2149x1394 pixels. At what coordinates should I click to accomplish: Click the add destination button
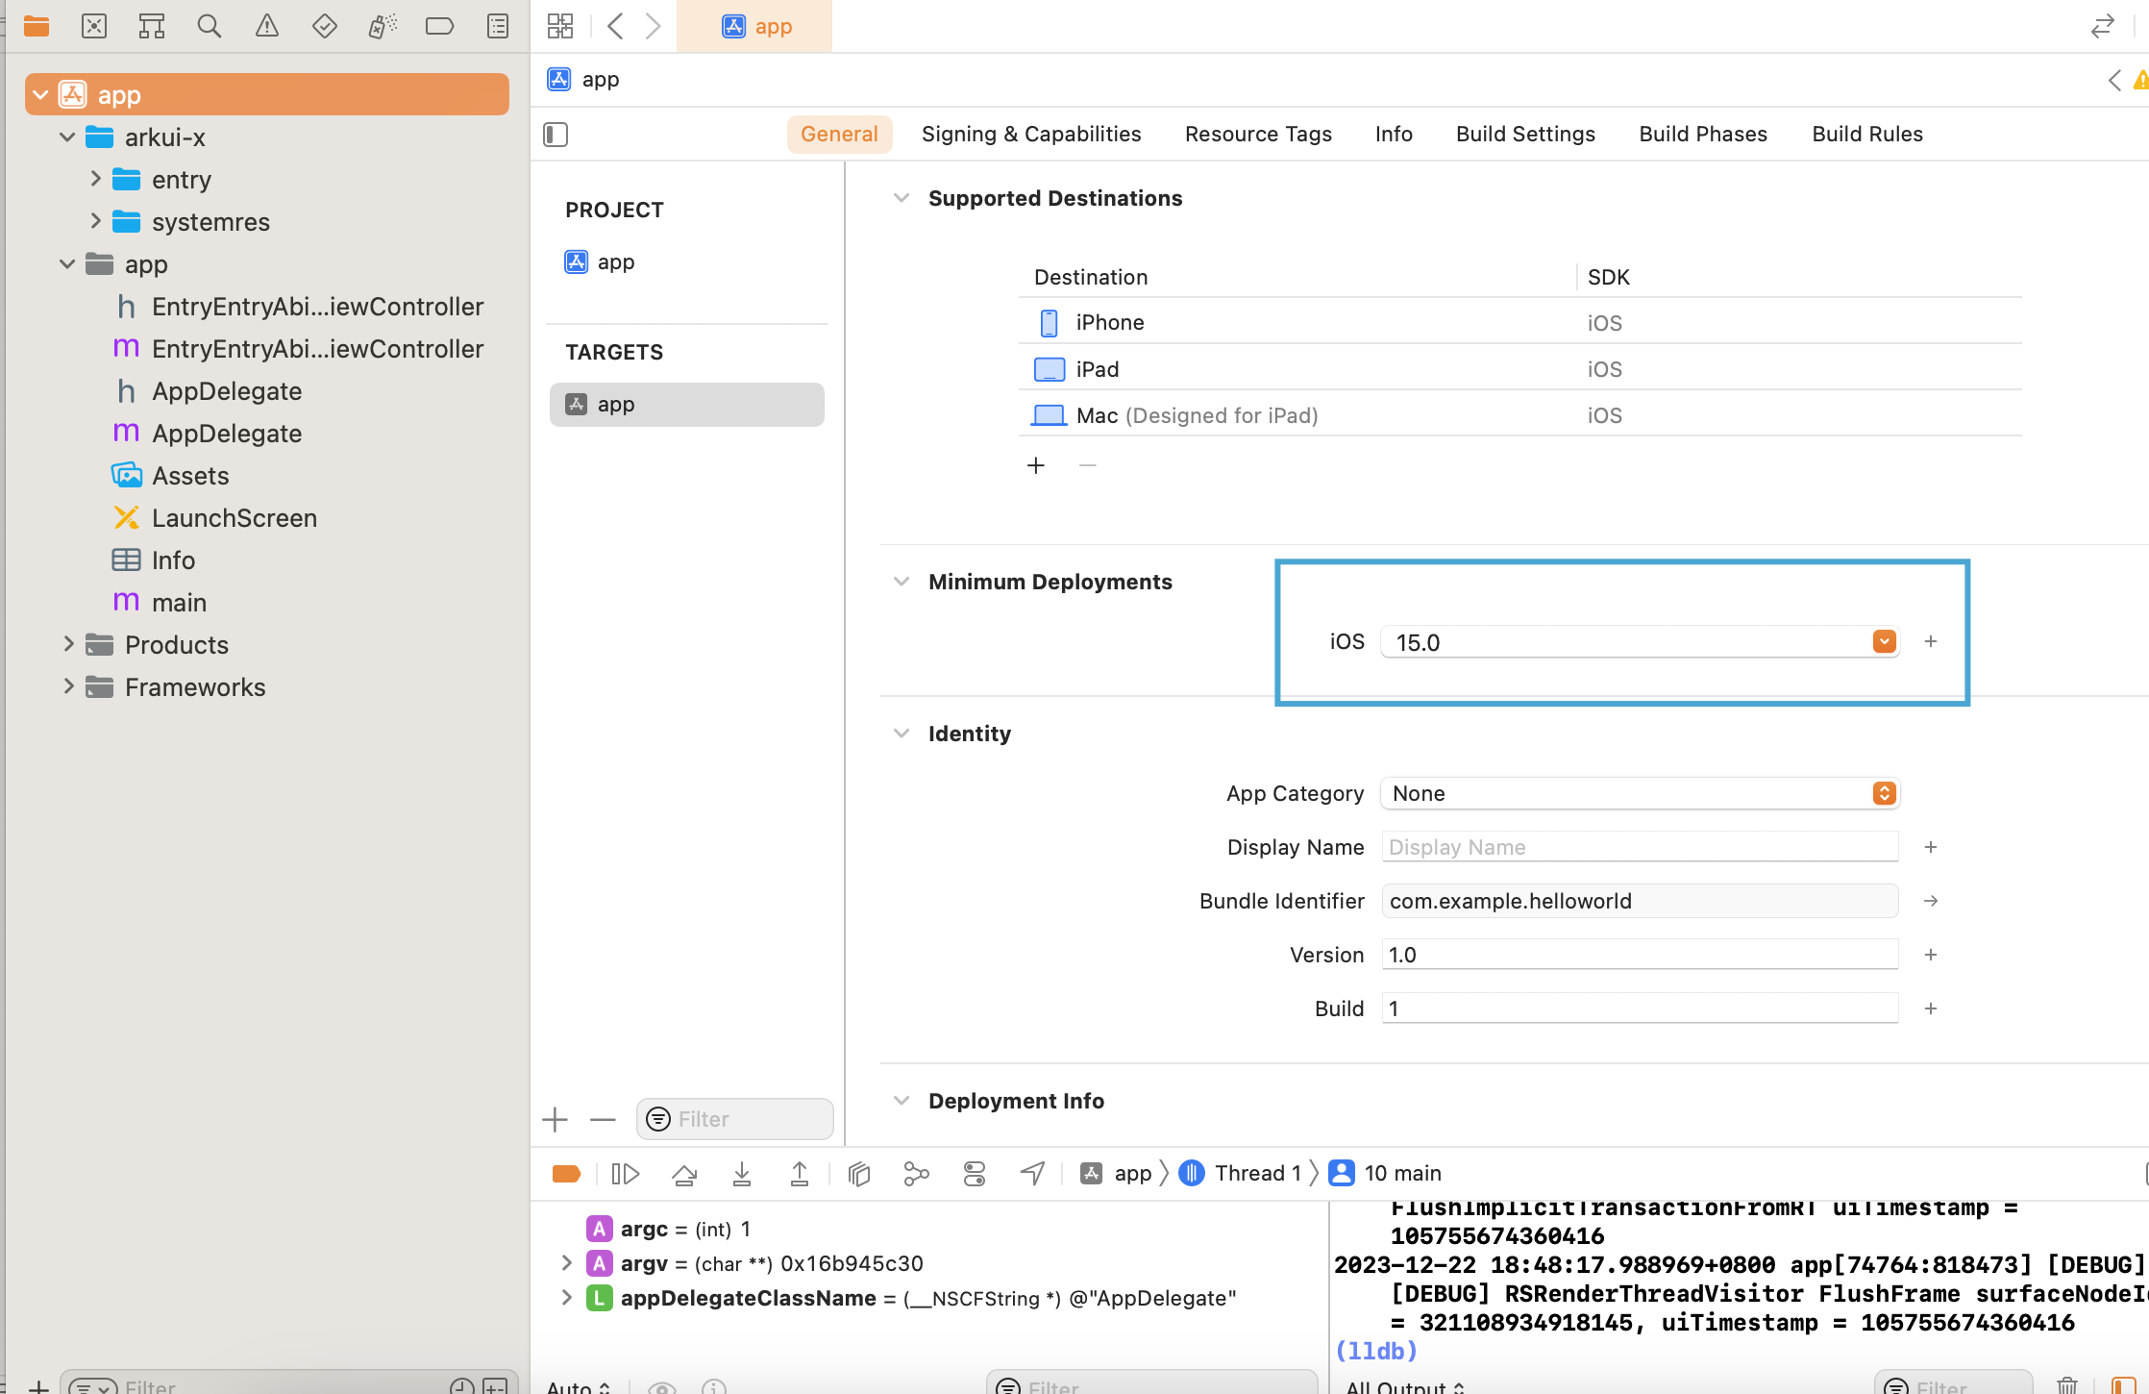click(1035, 465)
